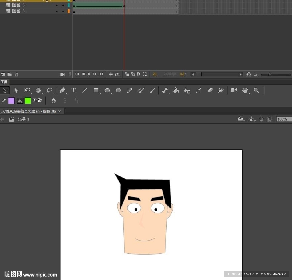
Task: Select the Camera tool
Action: [x=234, y=90]
